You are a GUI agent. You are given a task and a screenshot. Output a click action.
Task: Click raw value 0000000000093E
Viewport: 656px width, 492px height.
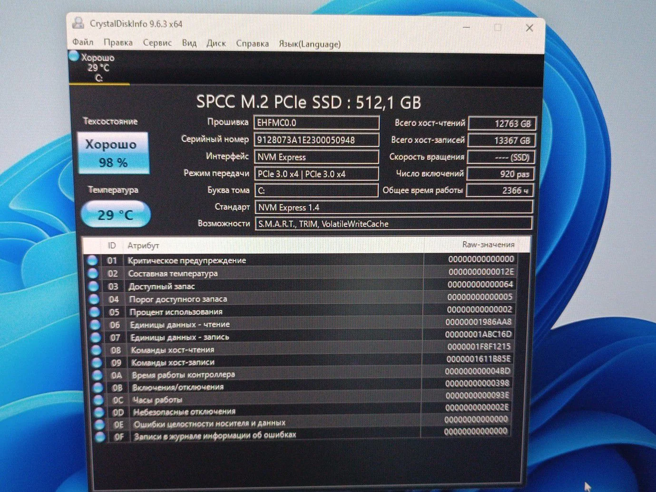pyautogui.click(x=477, y=395)
